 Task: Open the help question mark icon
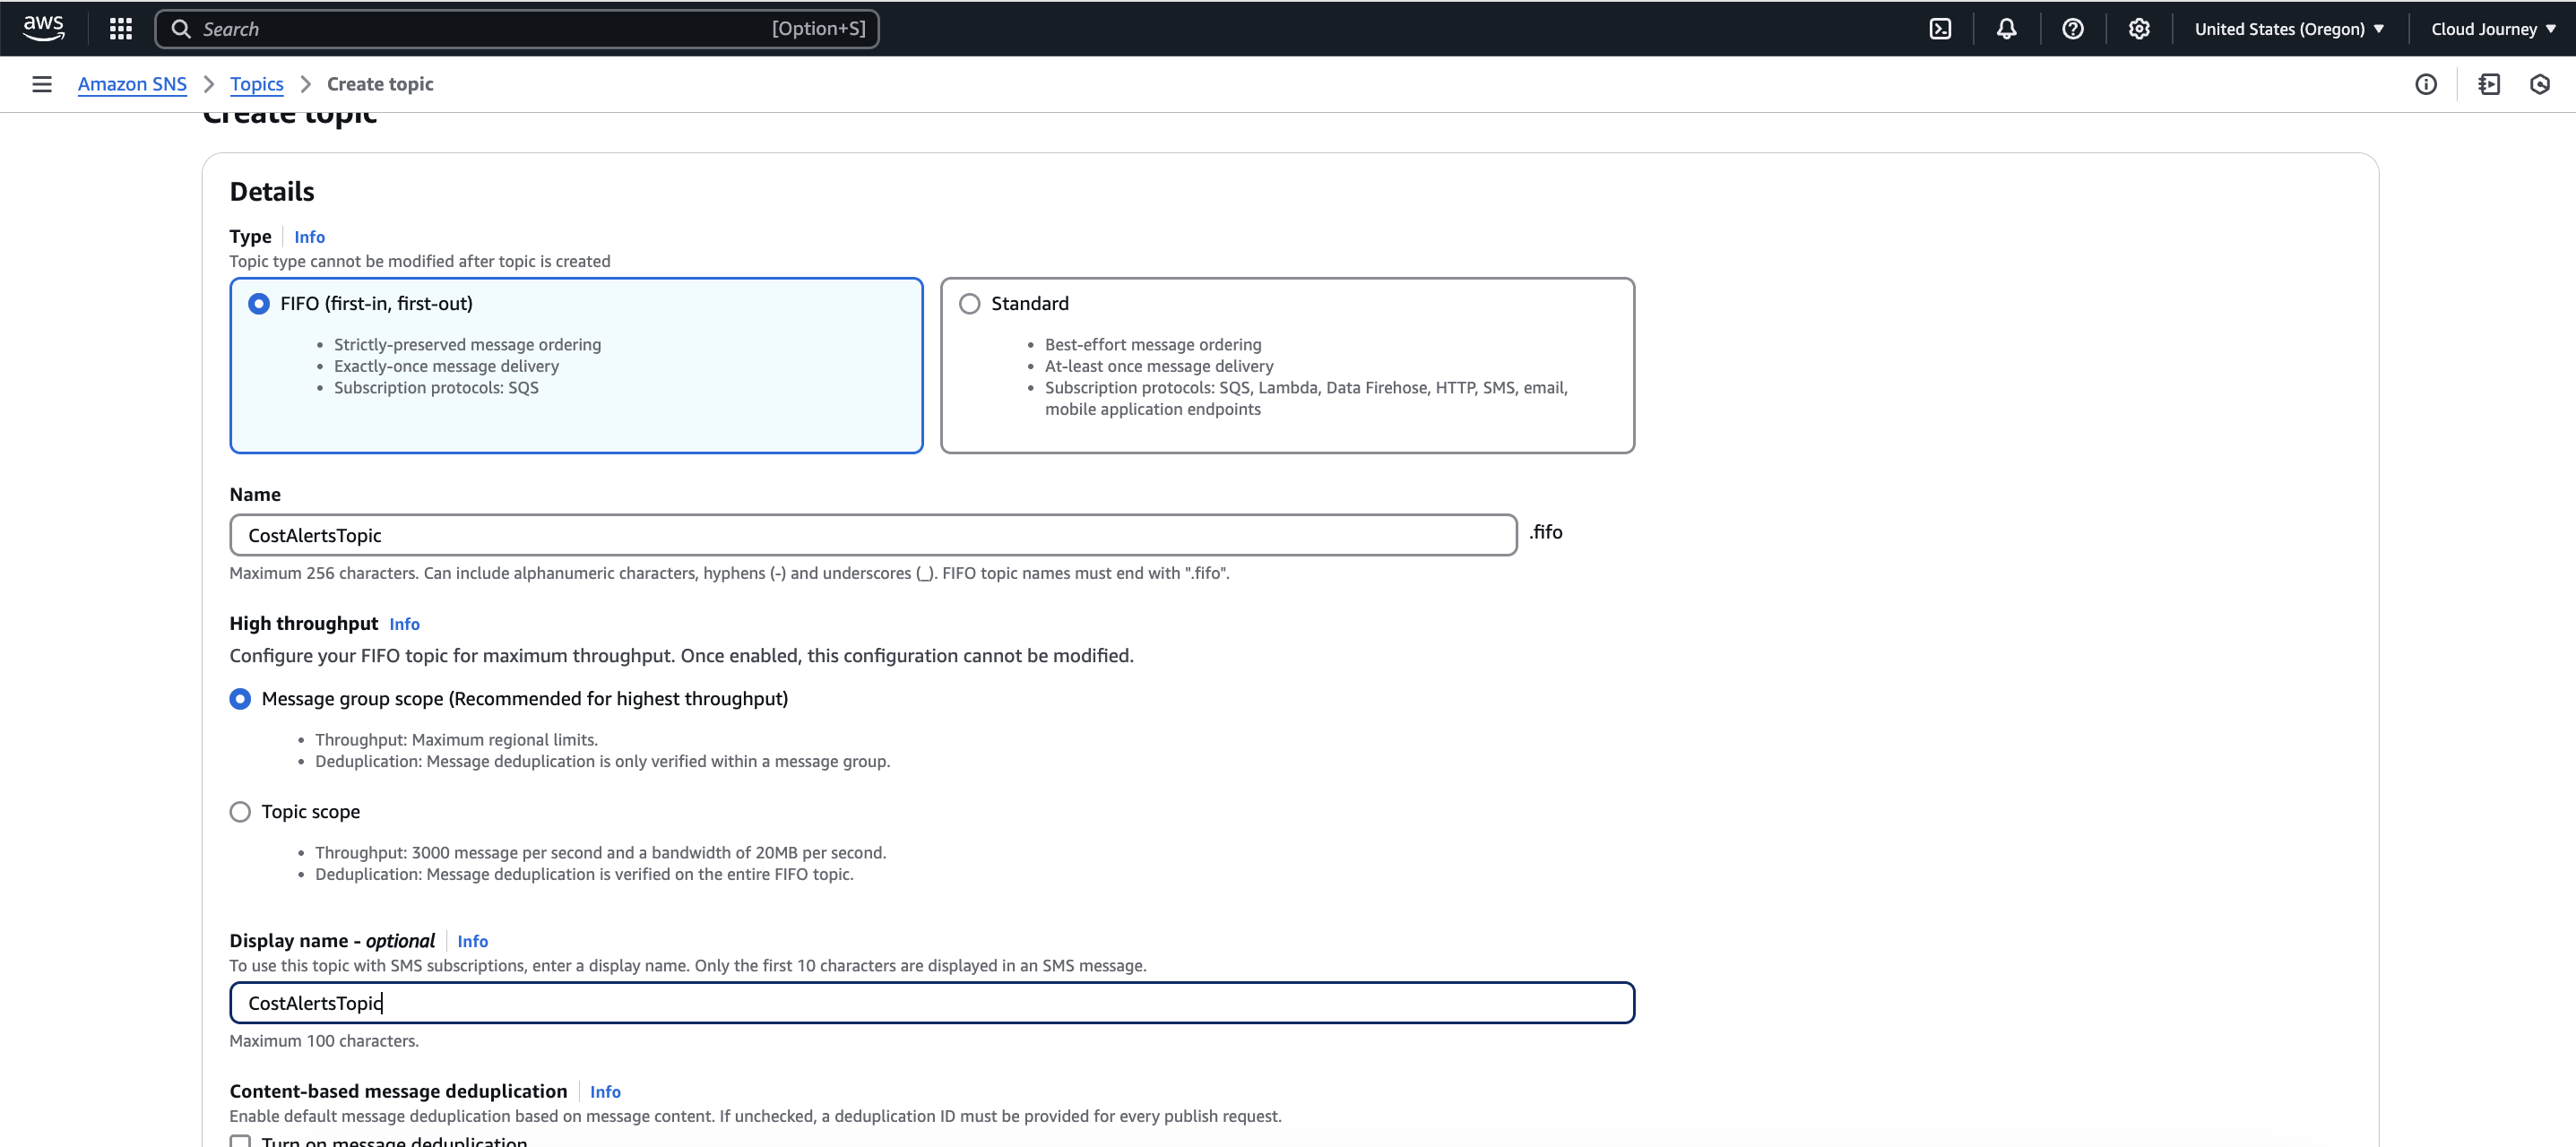pos(2073,29)
